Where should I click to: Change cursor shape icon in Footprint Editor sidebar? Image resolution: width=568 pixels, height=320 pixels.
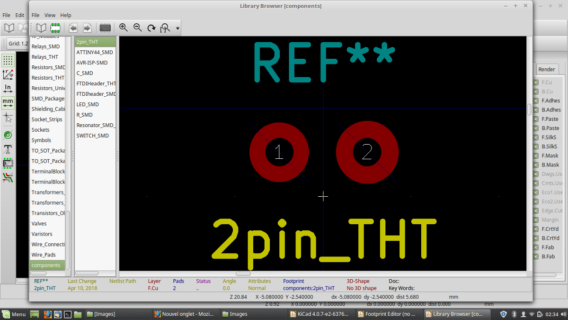[8, 117]
